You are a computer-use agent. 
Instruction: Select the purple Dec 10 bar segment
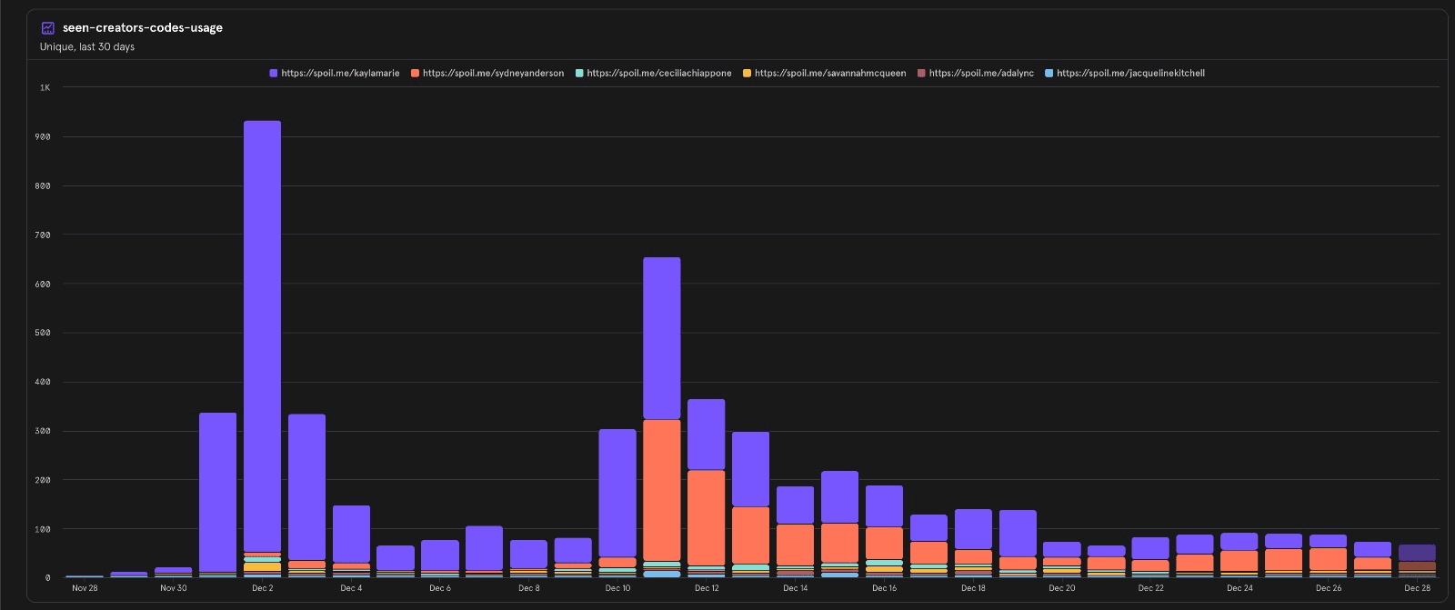tap(617, 493)
